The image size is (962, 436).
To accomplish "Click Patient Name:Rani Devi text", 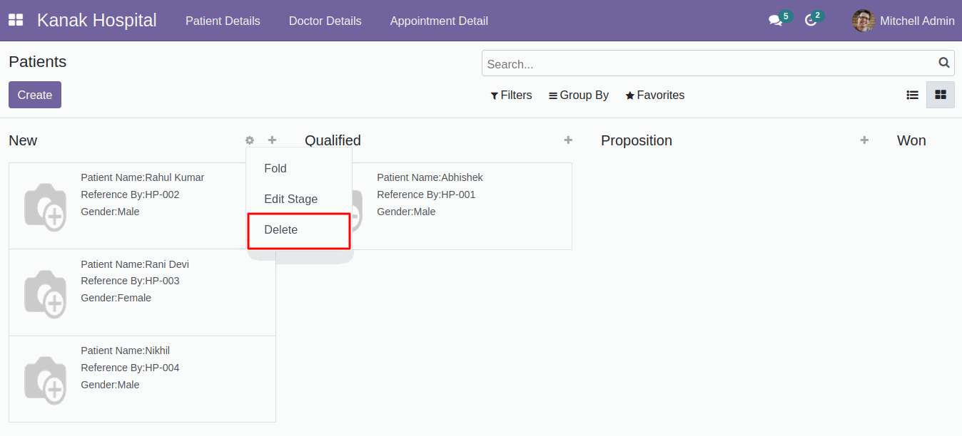I will click(x=135, y=264).
